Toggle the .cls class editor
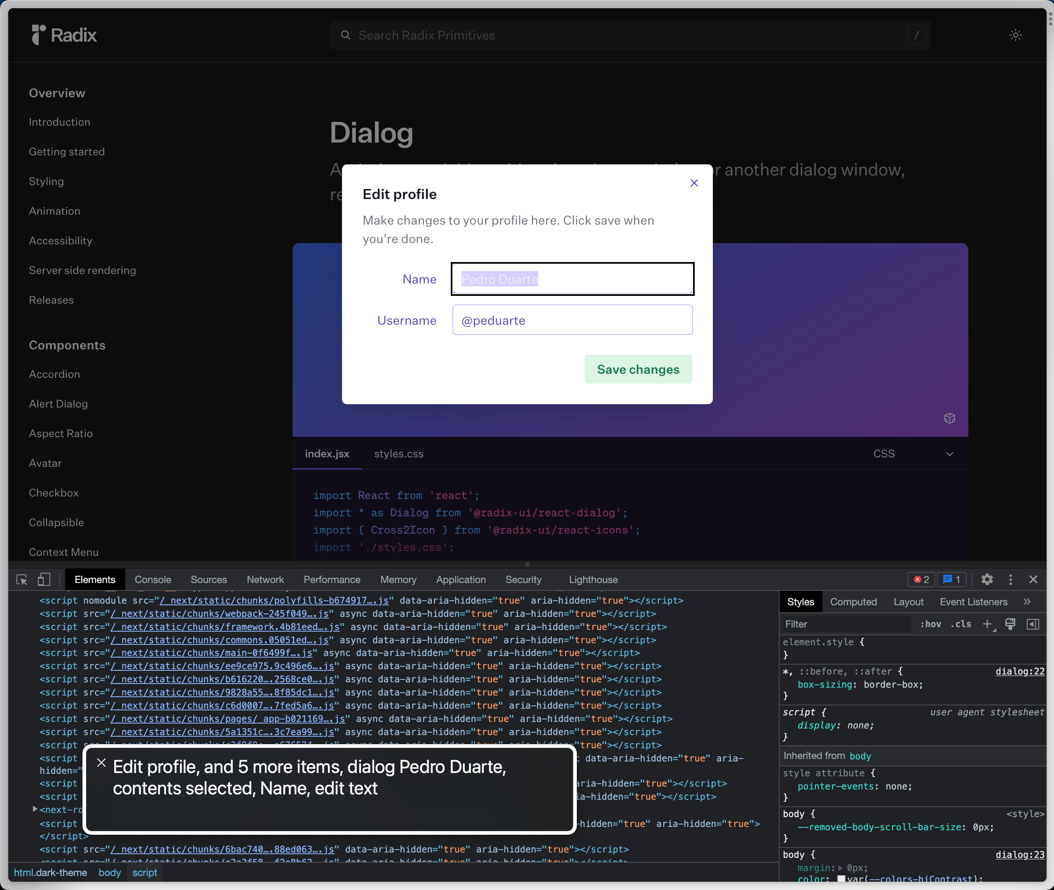Viewport: 1054px width, 890px height. click(x=960, y=623)
